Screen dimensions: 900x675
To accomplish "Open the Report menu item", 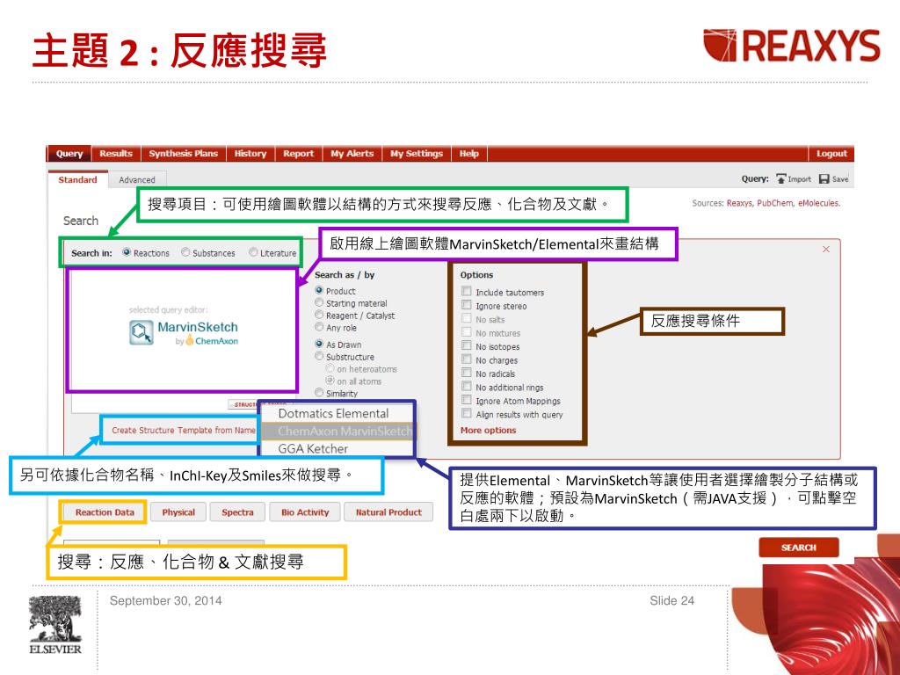I will [299, 153].
